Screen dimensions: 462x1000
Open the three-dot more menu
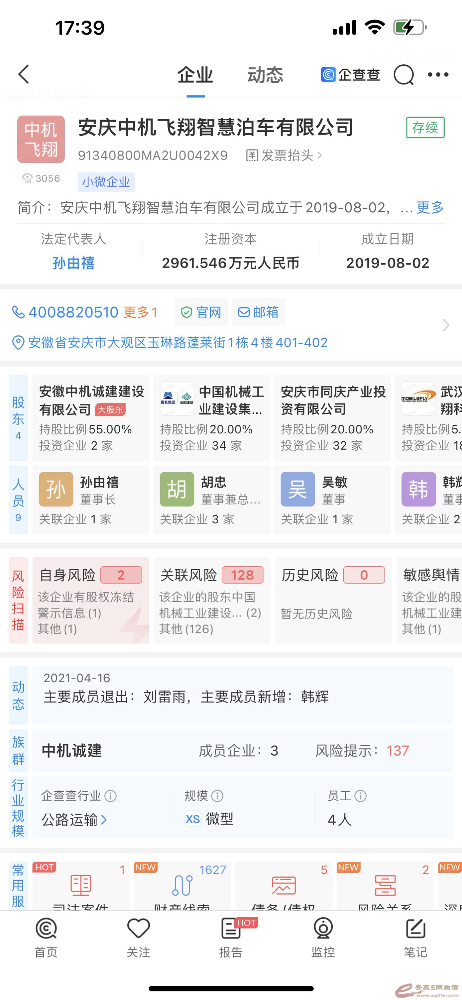(438, 74)
